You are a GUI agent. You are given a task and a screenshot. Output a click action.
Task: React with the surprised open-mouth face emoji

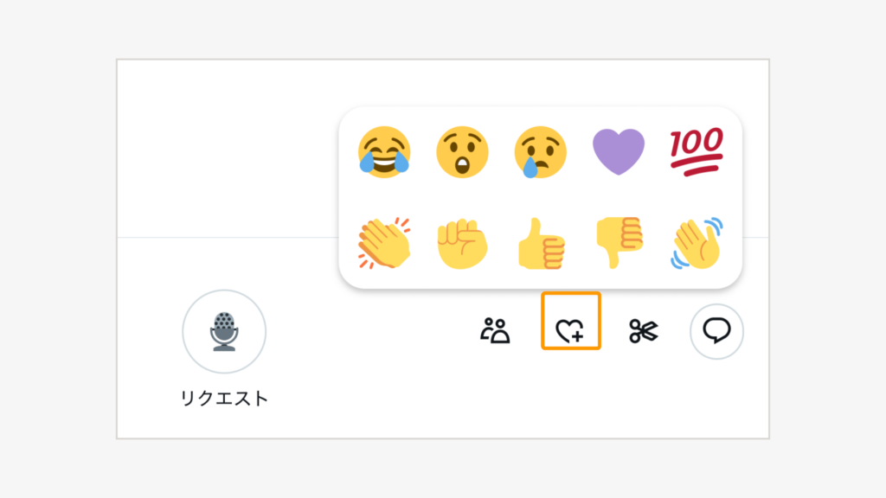pyautogui.click(x=462, y=151)
